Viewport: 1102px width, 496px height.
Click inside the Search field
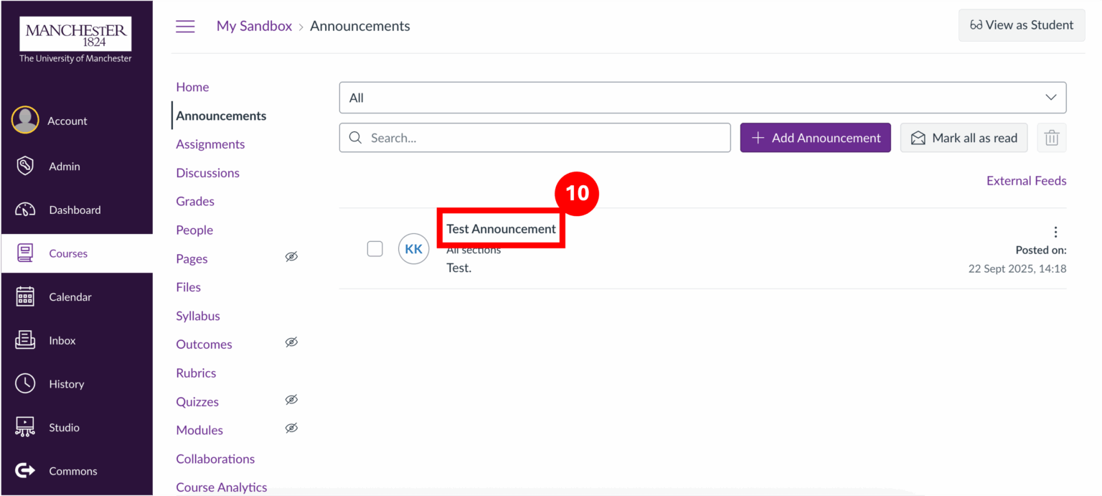pyautogui.click(x=534, y=137)
